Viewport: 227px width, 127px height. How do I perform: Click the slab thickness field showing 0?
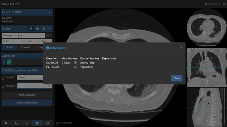click(32, 35)
